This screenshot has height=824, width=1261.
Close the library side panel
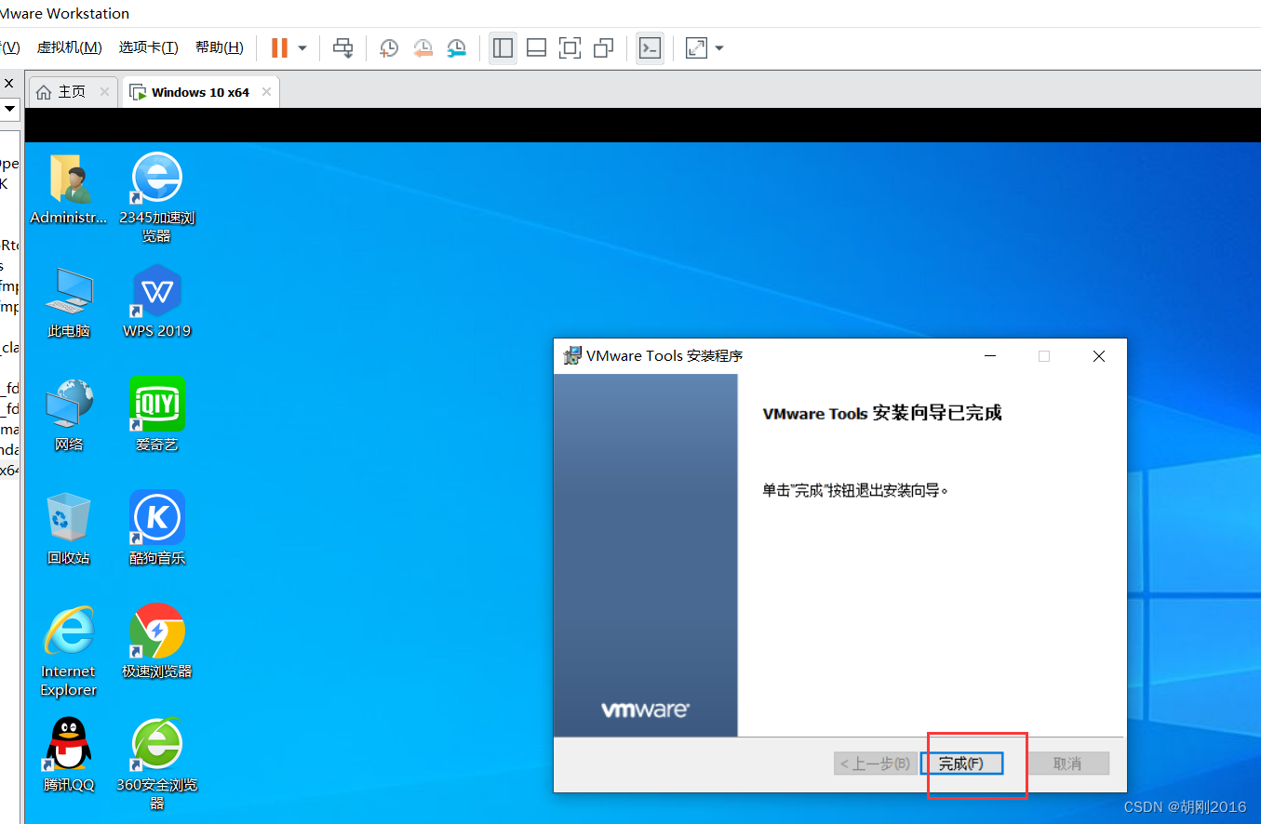(9, 83)
